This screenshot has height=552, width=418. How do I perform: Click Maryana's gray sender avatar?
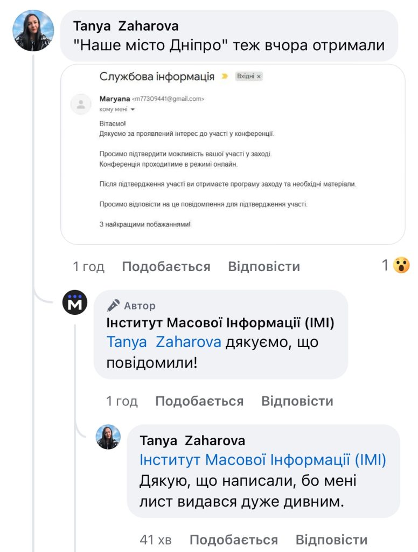pos(81,104)
